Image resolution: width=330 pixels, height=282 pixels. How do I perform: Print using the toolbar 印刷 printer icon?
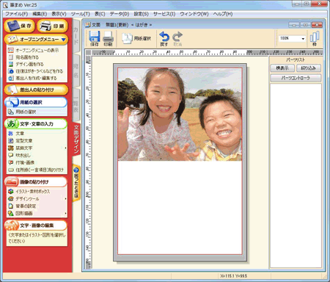coord(108,38)
